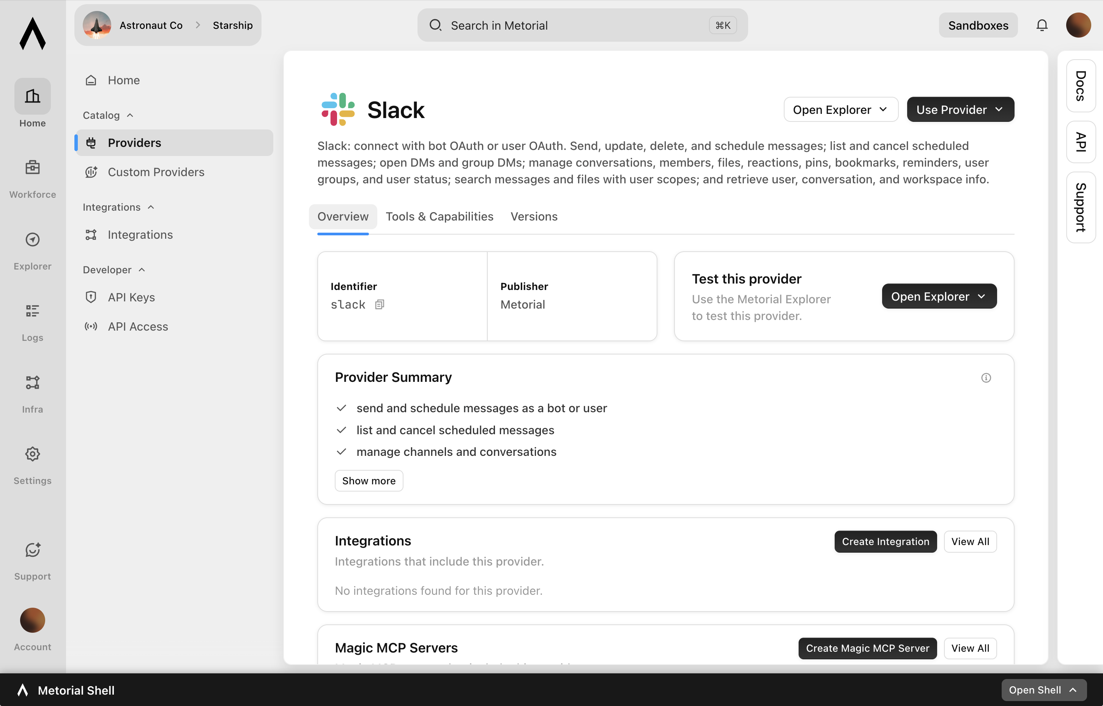Screen dimensions: 1103x706
Task: Click the Astronaut Co breadcrumb
Action: point(151,25)
